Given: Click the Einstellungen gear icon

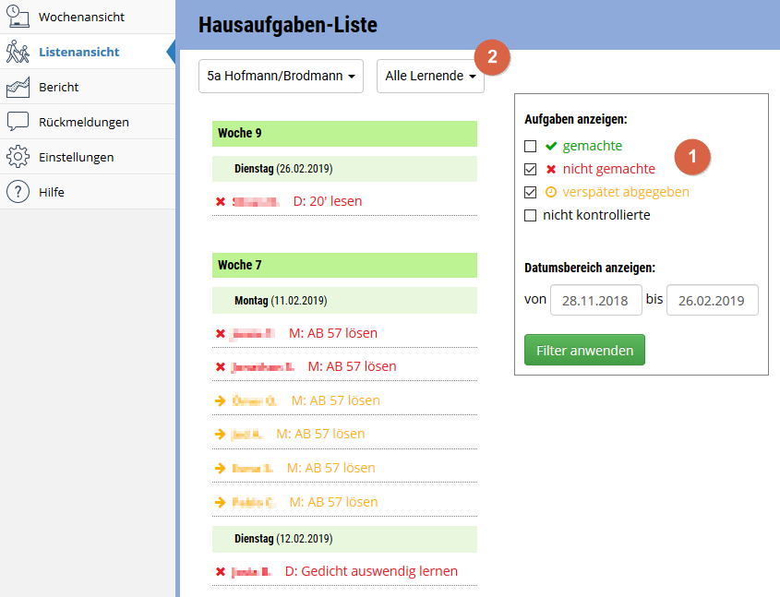Looking at the screenshot, I should click(18, 157).
